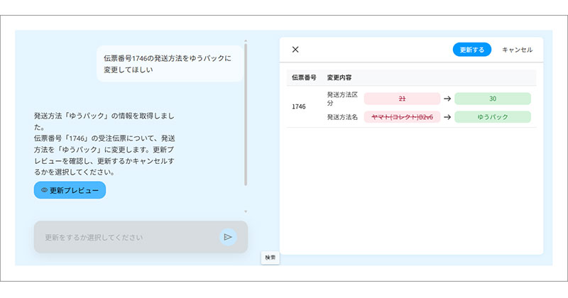This screenshot has width=568, height=298.
Task: Click the paper plane send icon
Action: point(228,237)
